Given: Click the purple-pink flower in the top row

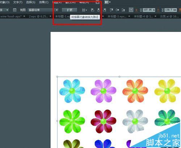Looking at the screenshot, I should [x=104, y=91].
